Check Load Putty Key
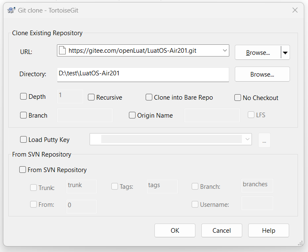 coord(23,139)
